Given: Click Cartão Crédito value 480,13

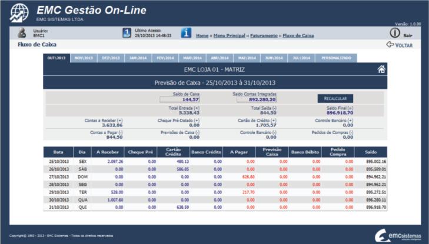Looking at the screenshot, I should tap(183, 162).
